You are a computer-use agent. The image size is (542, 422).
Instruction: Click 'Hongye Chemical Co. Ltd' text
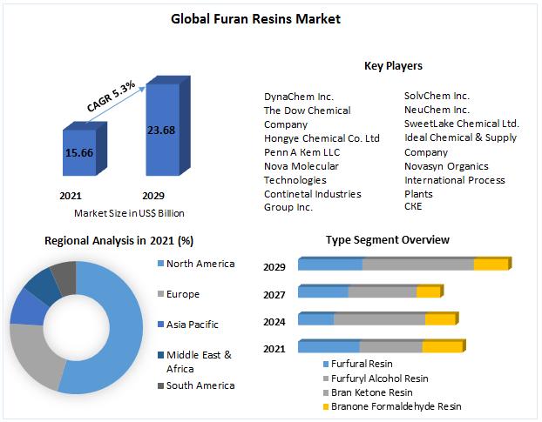pos(322,138)
